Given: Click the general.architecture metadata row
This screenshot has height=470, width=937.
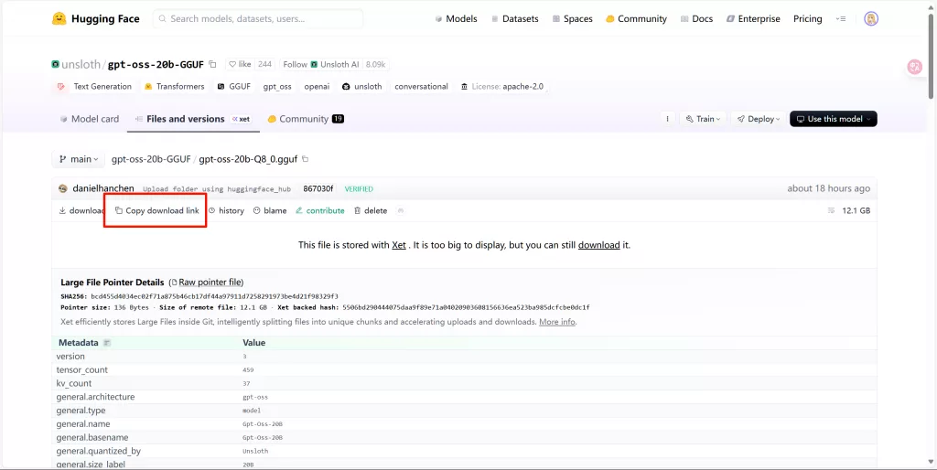Looking at the screenshot, I should pos(464,397).
